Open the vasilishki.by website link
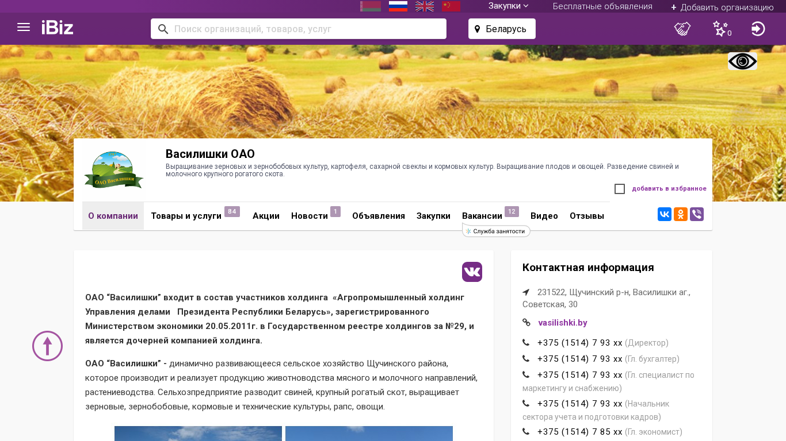The height and width of the screenshot is (441, 786). pos(563,323)
